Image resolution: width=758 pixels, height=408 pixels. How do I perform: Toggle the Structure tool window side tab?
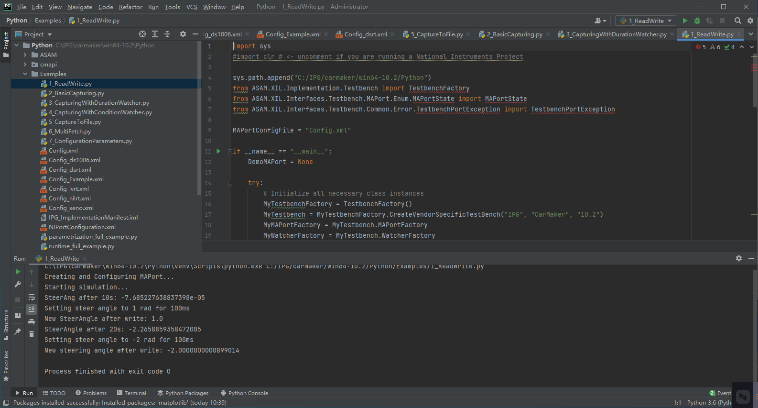coord(6,325)
